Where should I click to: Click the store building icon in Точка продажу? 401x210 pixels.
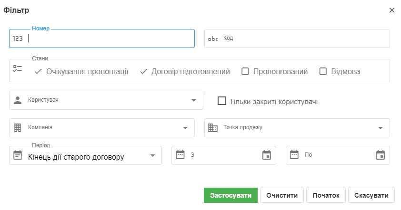tap(213, 128)
